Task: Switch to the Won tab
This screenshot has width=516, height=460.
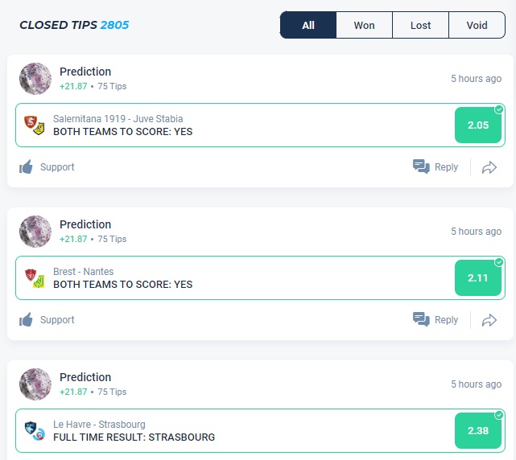Action: (x=364, y=25)
